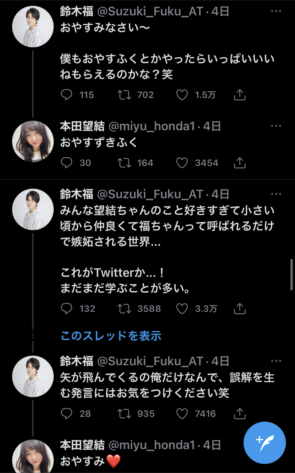Retweet the post with 3588 retweets
This screenshot has height=473, width=295.
tap(124, 309)
